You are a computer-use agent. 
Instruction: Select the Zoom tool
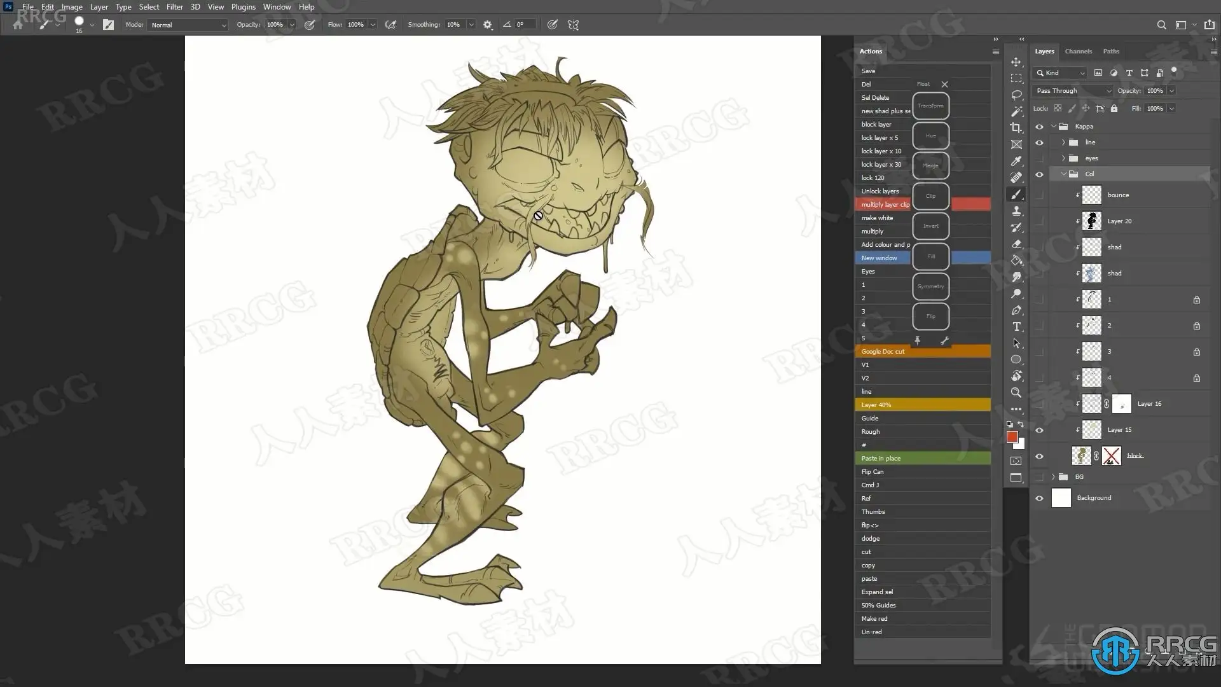1016,392
